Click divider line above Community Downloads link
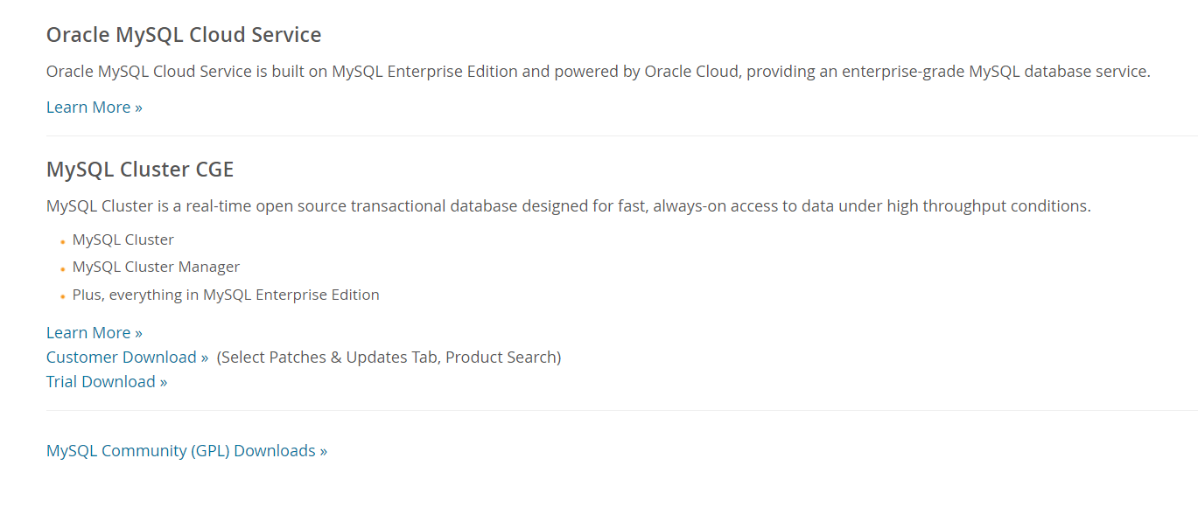Viewport: 1198px width, 507px height. pyautogui.click(x=613, y=410)
